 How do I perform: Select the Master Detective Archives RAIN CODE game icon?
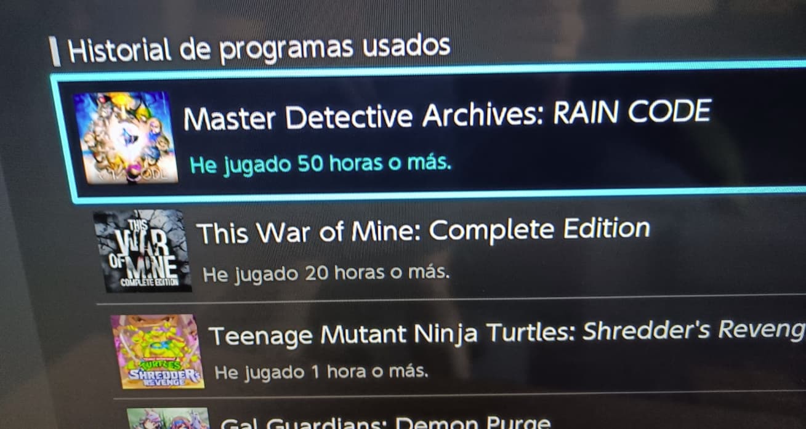point(126,137)
